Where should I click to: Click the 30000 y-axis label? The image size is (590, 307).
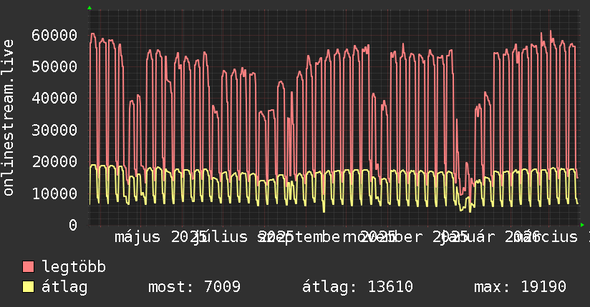click(x=54, y=130)
